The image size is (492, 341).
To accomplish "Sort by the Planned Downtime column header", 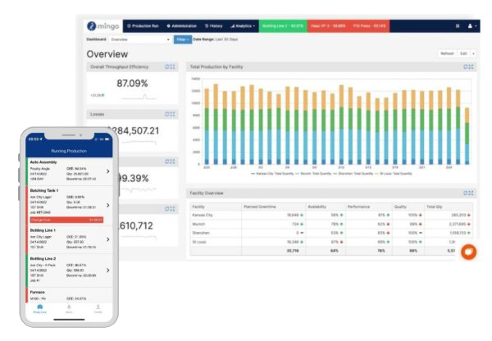I will click(273, 207).
